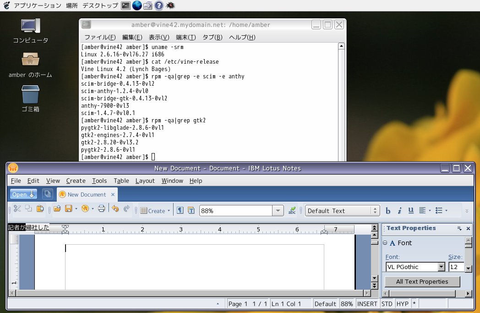Open the Layout menu
This screenshot has height=313, width=480.
145,181
